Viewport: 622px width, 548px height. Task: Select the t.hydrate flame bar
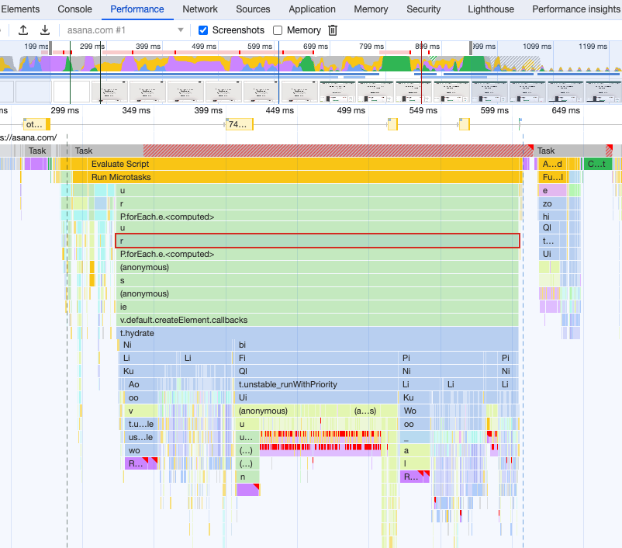tap(317, 333)
